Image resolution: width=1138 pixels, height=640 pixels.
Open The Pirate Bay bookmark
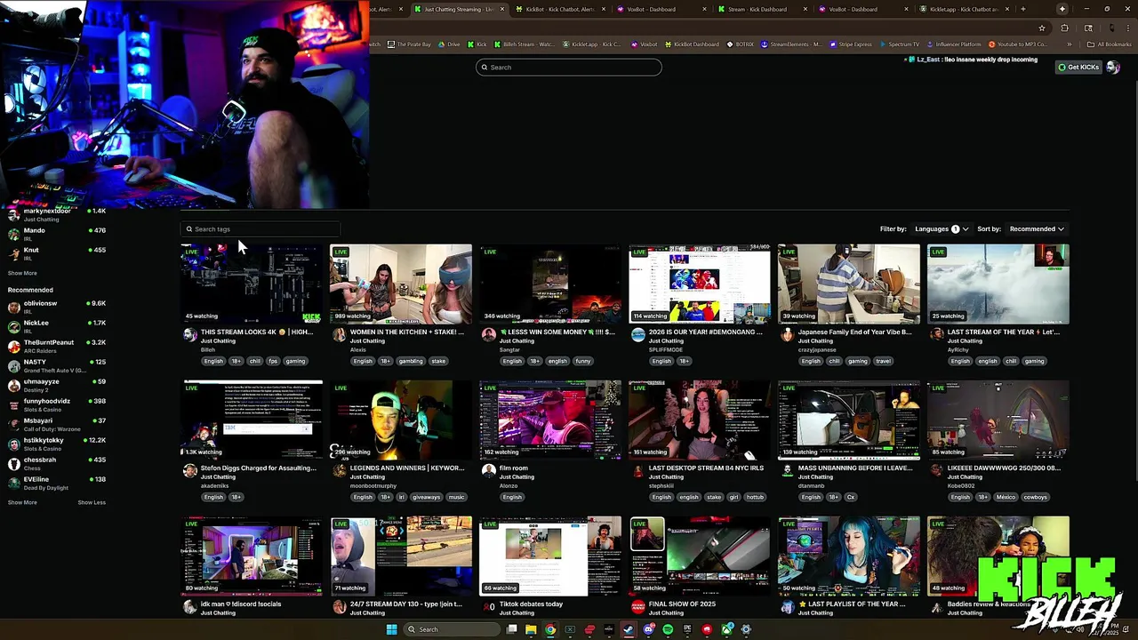(x=409, y=44)
